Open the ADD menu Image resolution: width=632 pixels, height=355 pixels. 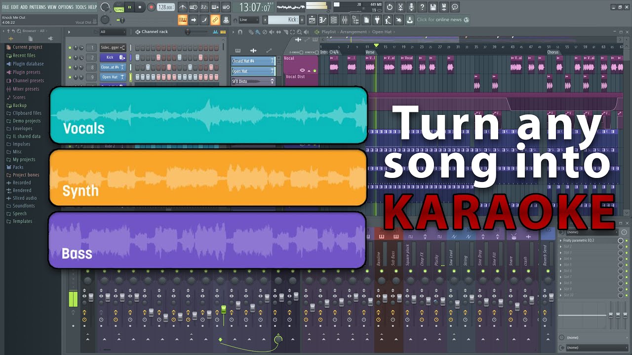tap(24, 7)
